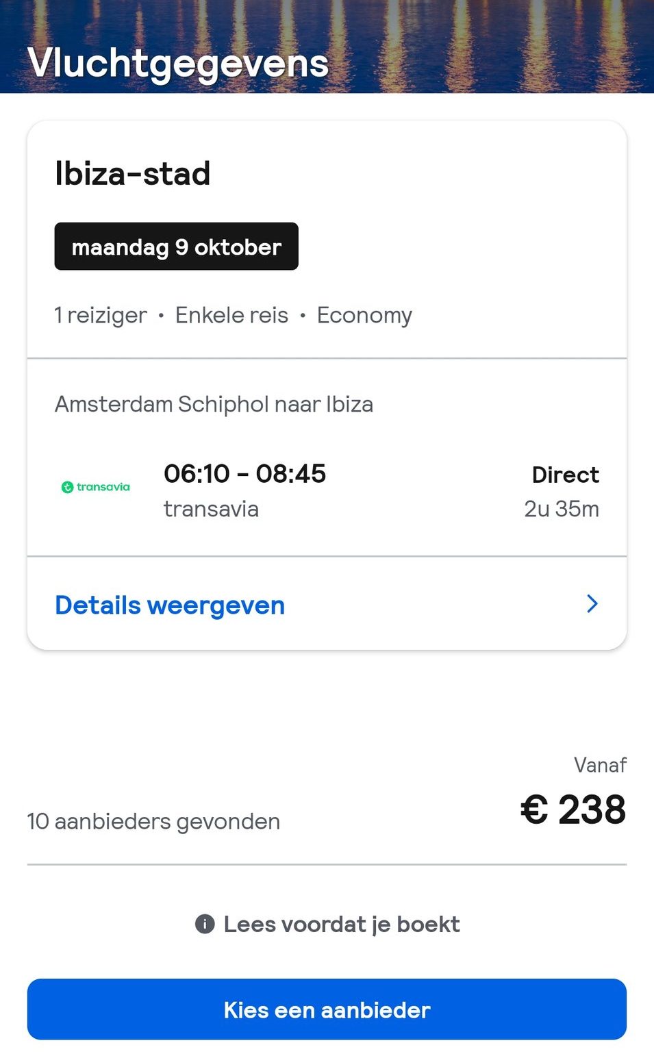
Task: Click the Kies een aanbieder button
Action: click(327, 1009)
